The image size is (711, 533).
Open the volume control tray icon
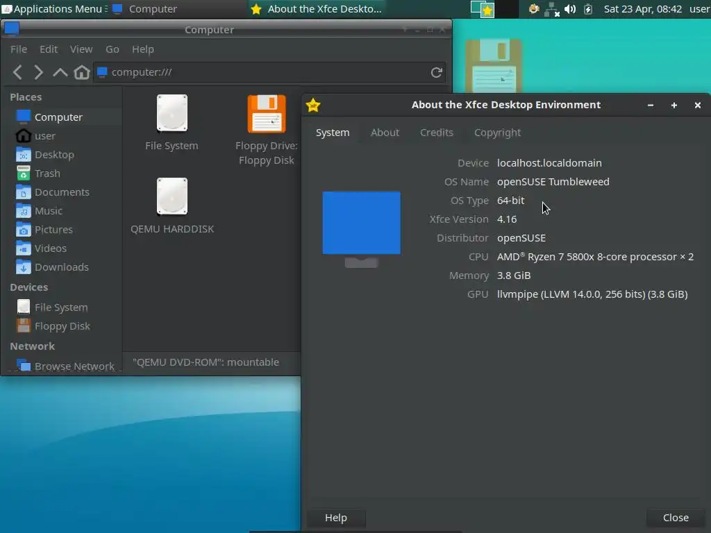click(x=570, y=9)
